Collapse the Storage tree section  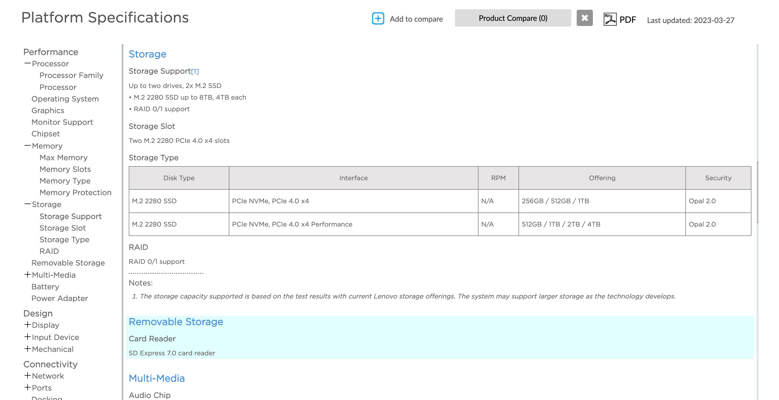click(28, 204)
